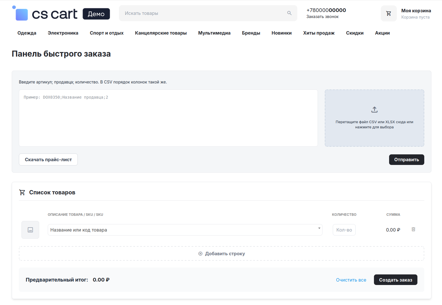The height and width of the screenshot is (305, 442).
Task: Click the Панель быстрого заказа heading
Action: [61, 54]
